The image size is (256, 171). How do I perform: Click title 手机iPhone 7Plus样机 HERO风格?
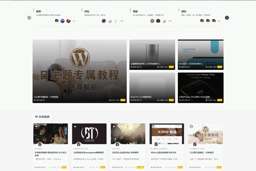pos(194,97)
